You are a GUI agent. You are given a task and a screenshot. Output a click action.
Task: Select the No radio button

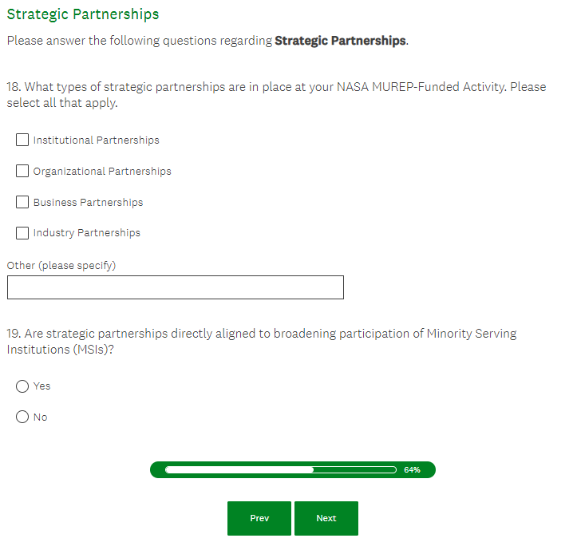(x=23, y=417)
